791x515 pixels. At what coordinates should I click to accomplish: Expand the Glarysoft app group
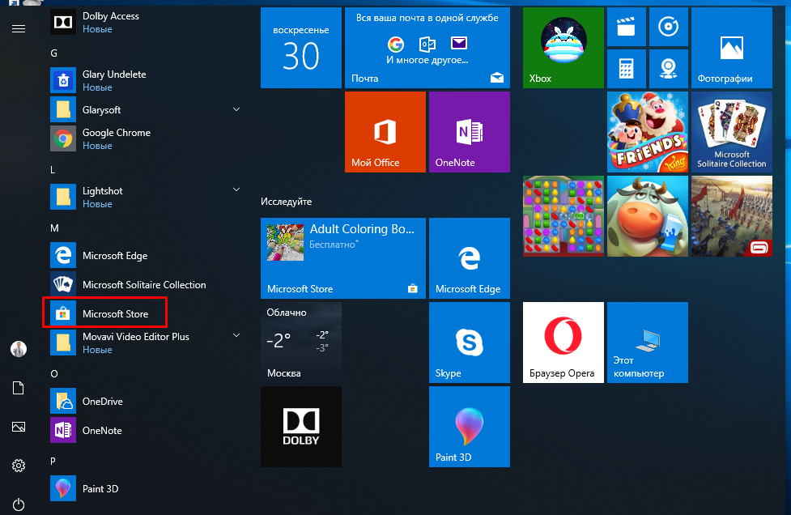[x=236, y=109]
